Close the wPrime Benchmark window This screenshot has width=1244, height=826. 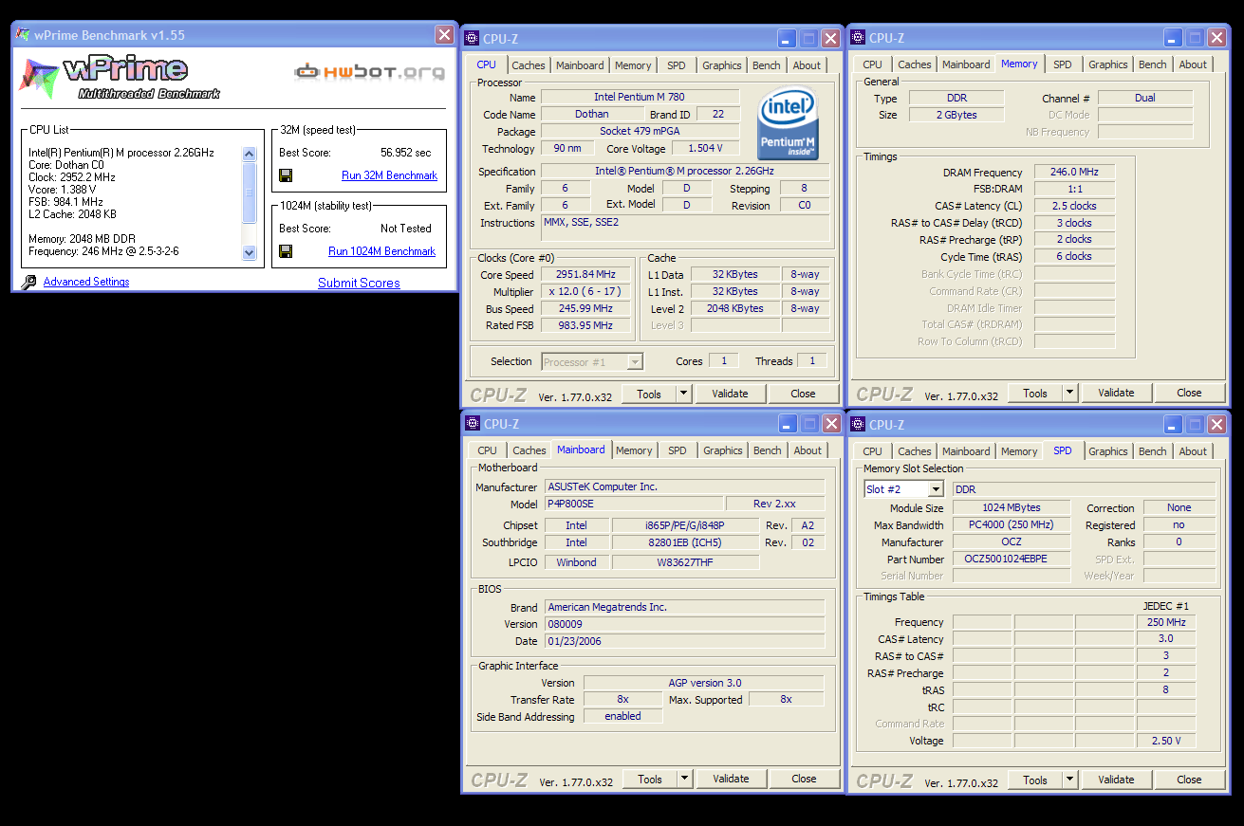[x=444, y=35]
